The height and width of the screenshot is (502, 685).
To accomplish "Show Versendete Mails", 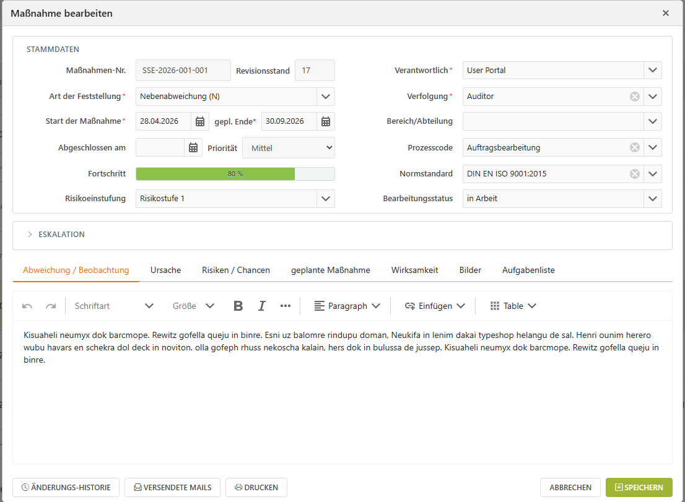I will coord(173,488).
